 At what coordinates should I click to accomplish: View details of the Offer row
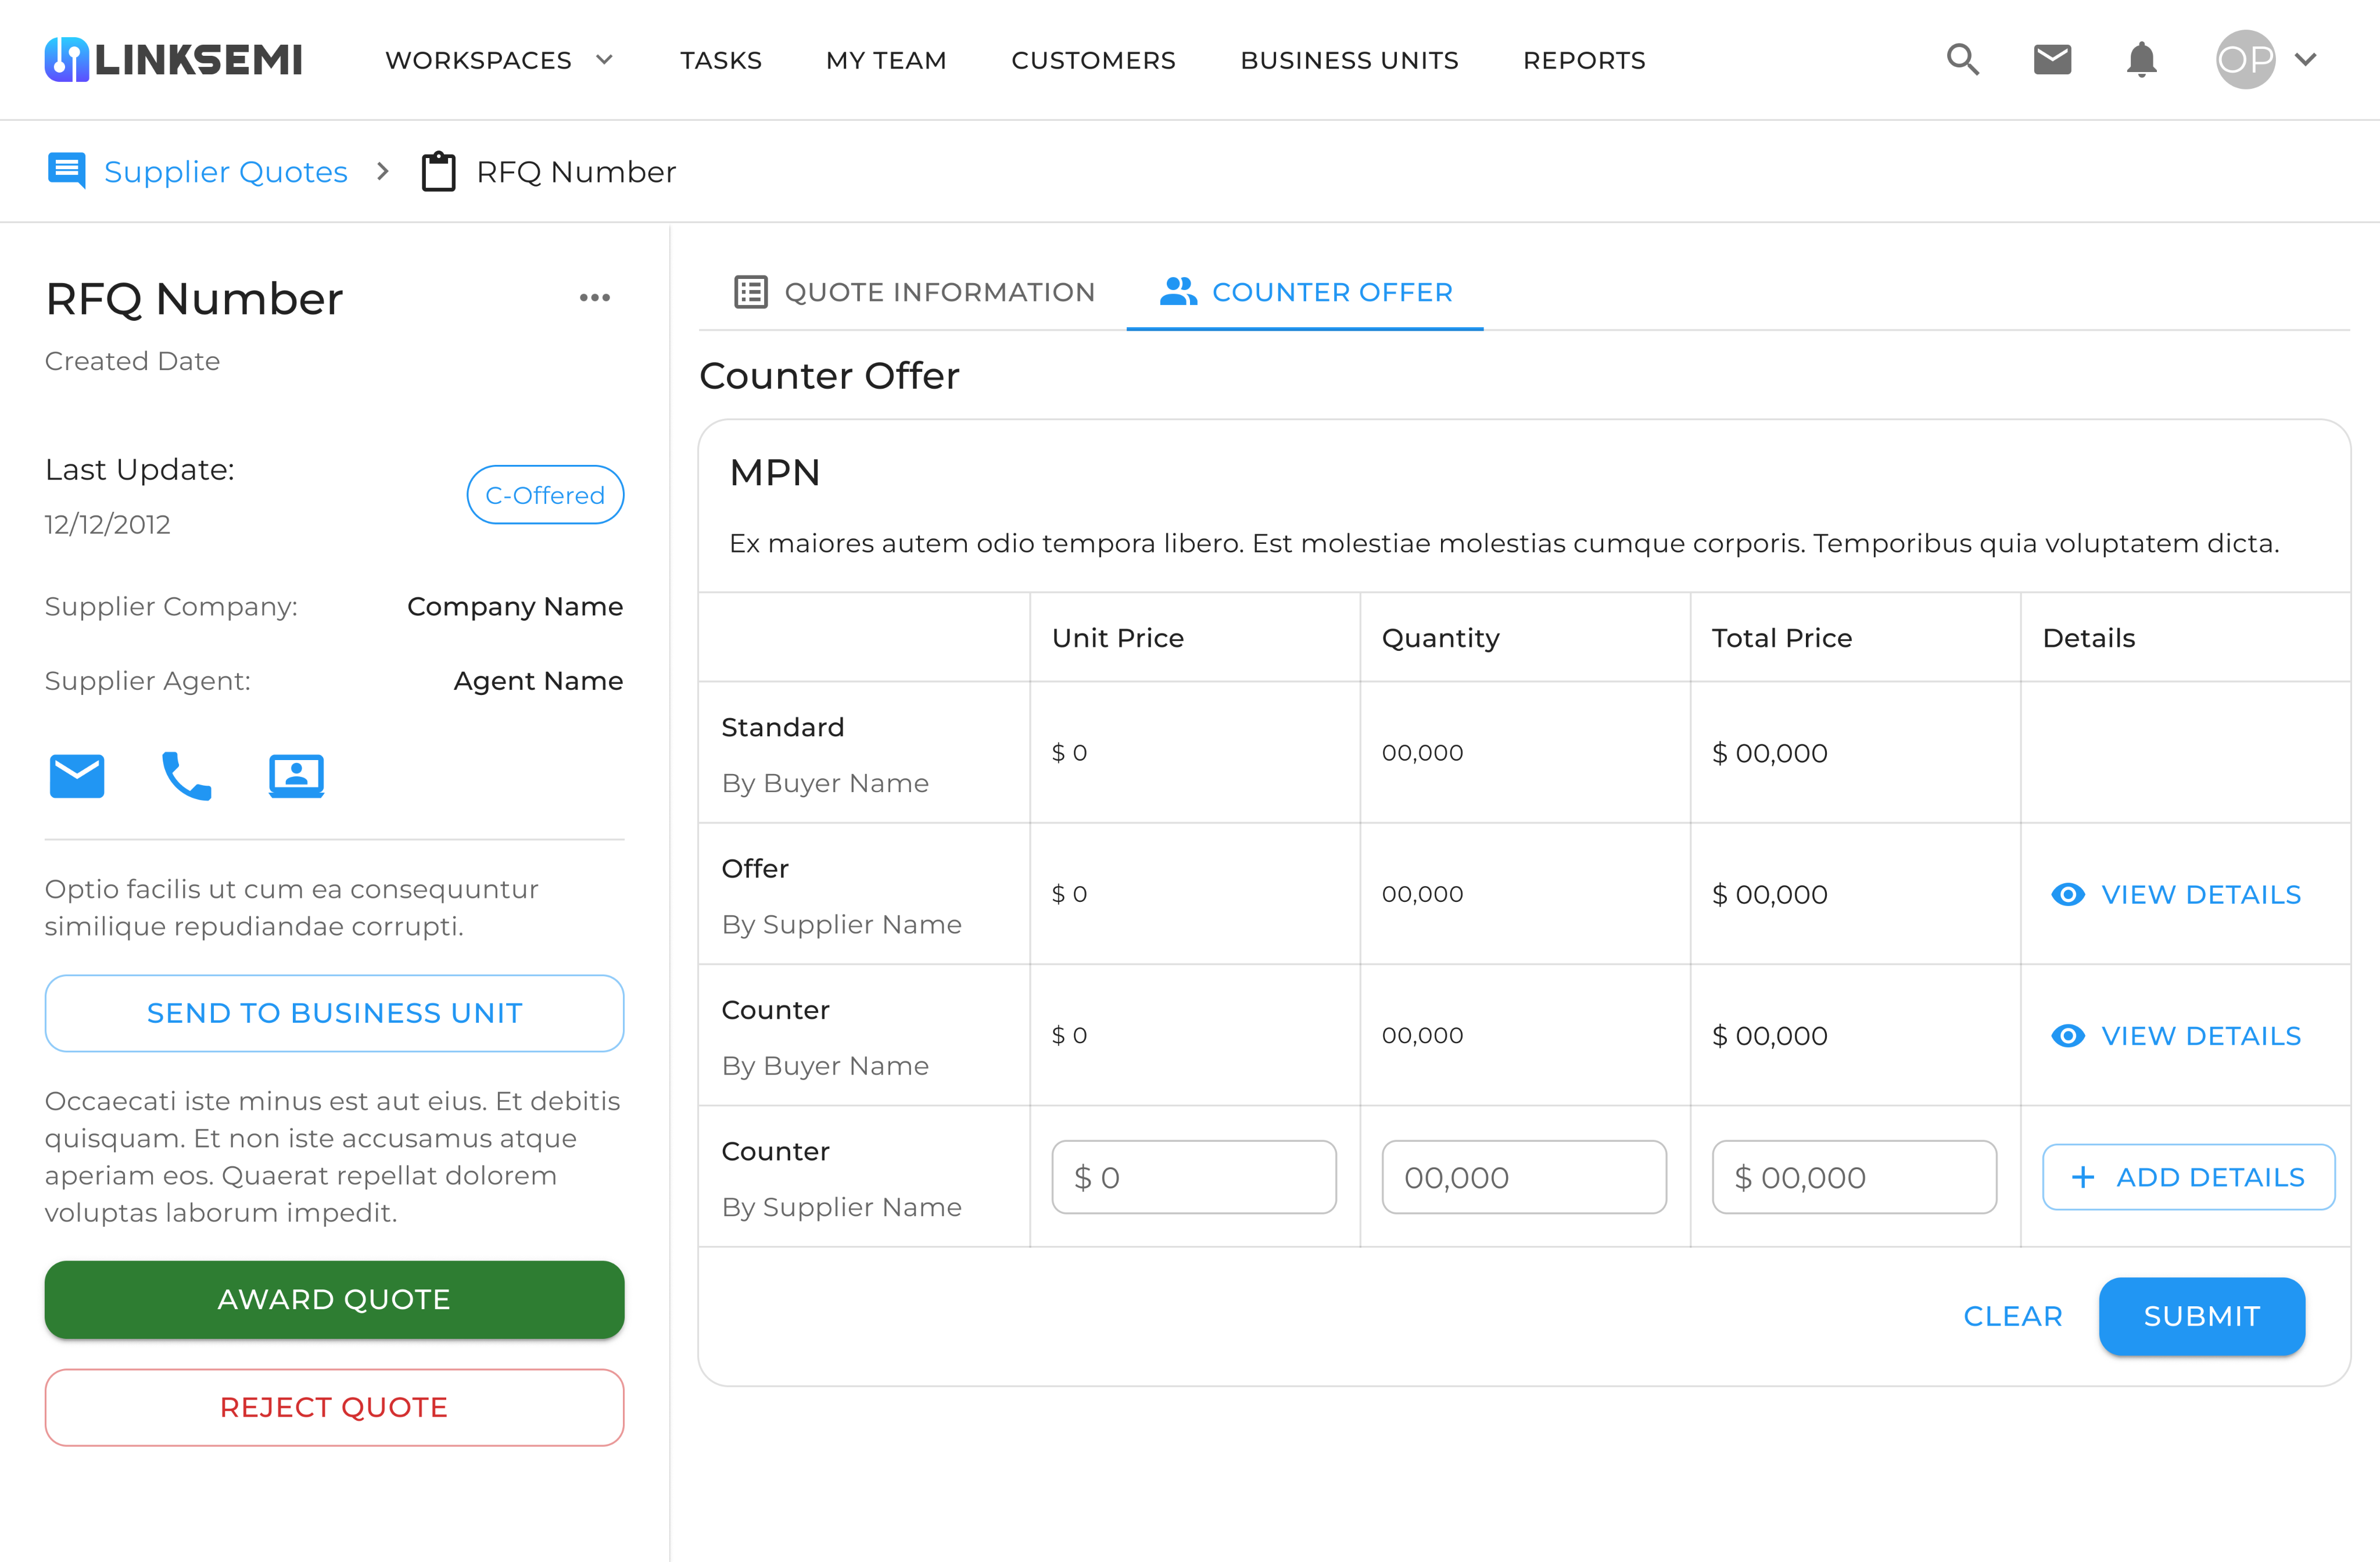(2177, 894)
